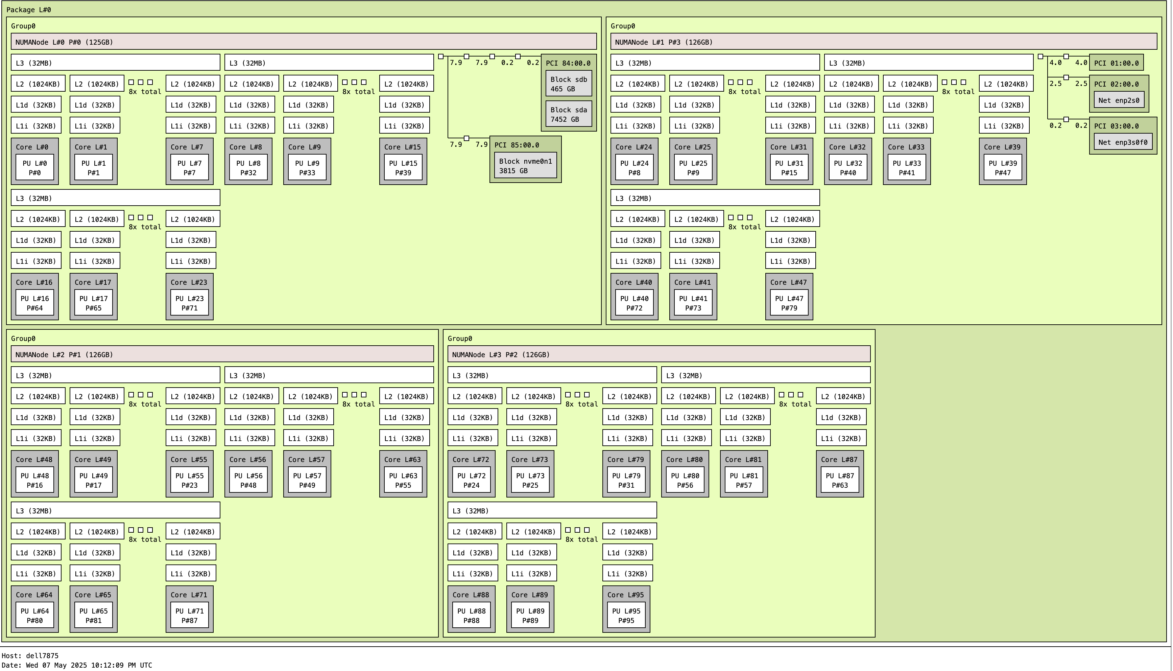The height and width of the screenshot is (671, 1173).
Task: Click the PCI 84:00.0 label
Action: [x=568, y=63]
